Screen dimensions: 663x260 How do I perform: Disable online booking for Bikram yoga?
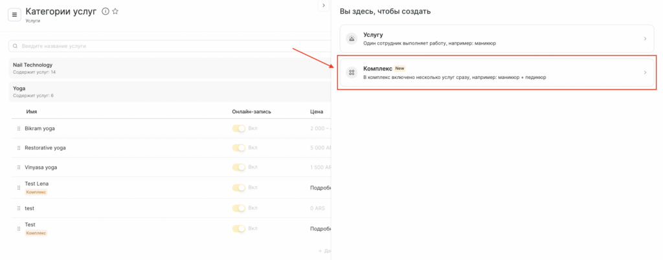240,129
